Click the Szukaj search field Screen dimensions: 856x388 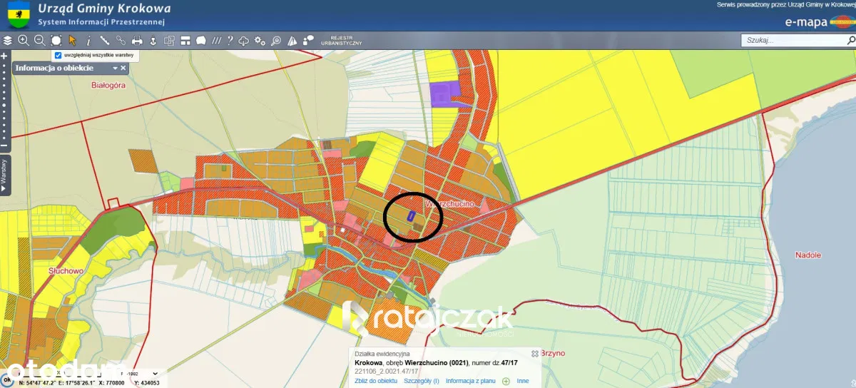[790, 41]
